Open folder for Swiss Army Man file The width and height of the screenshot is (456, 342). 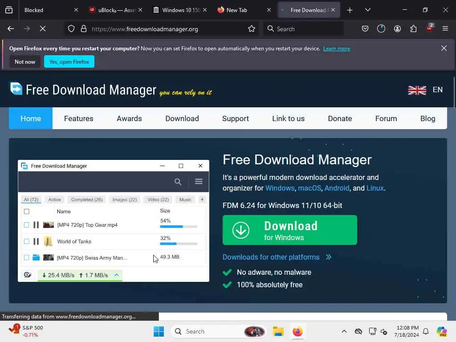36,257
